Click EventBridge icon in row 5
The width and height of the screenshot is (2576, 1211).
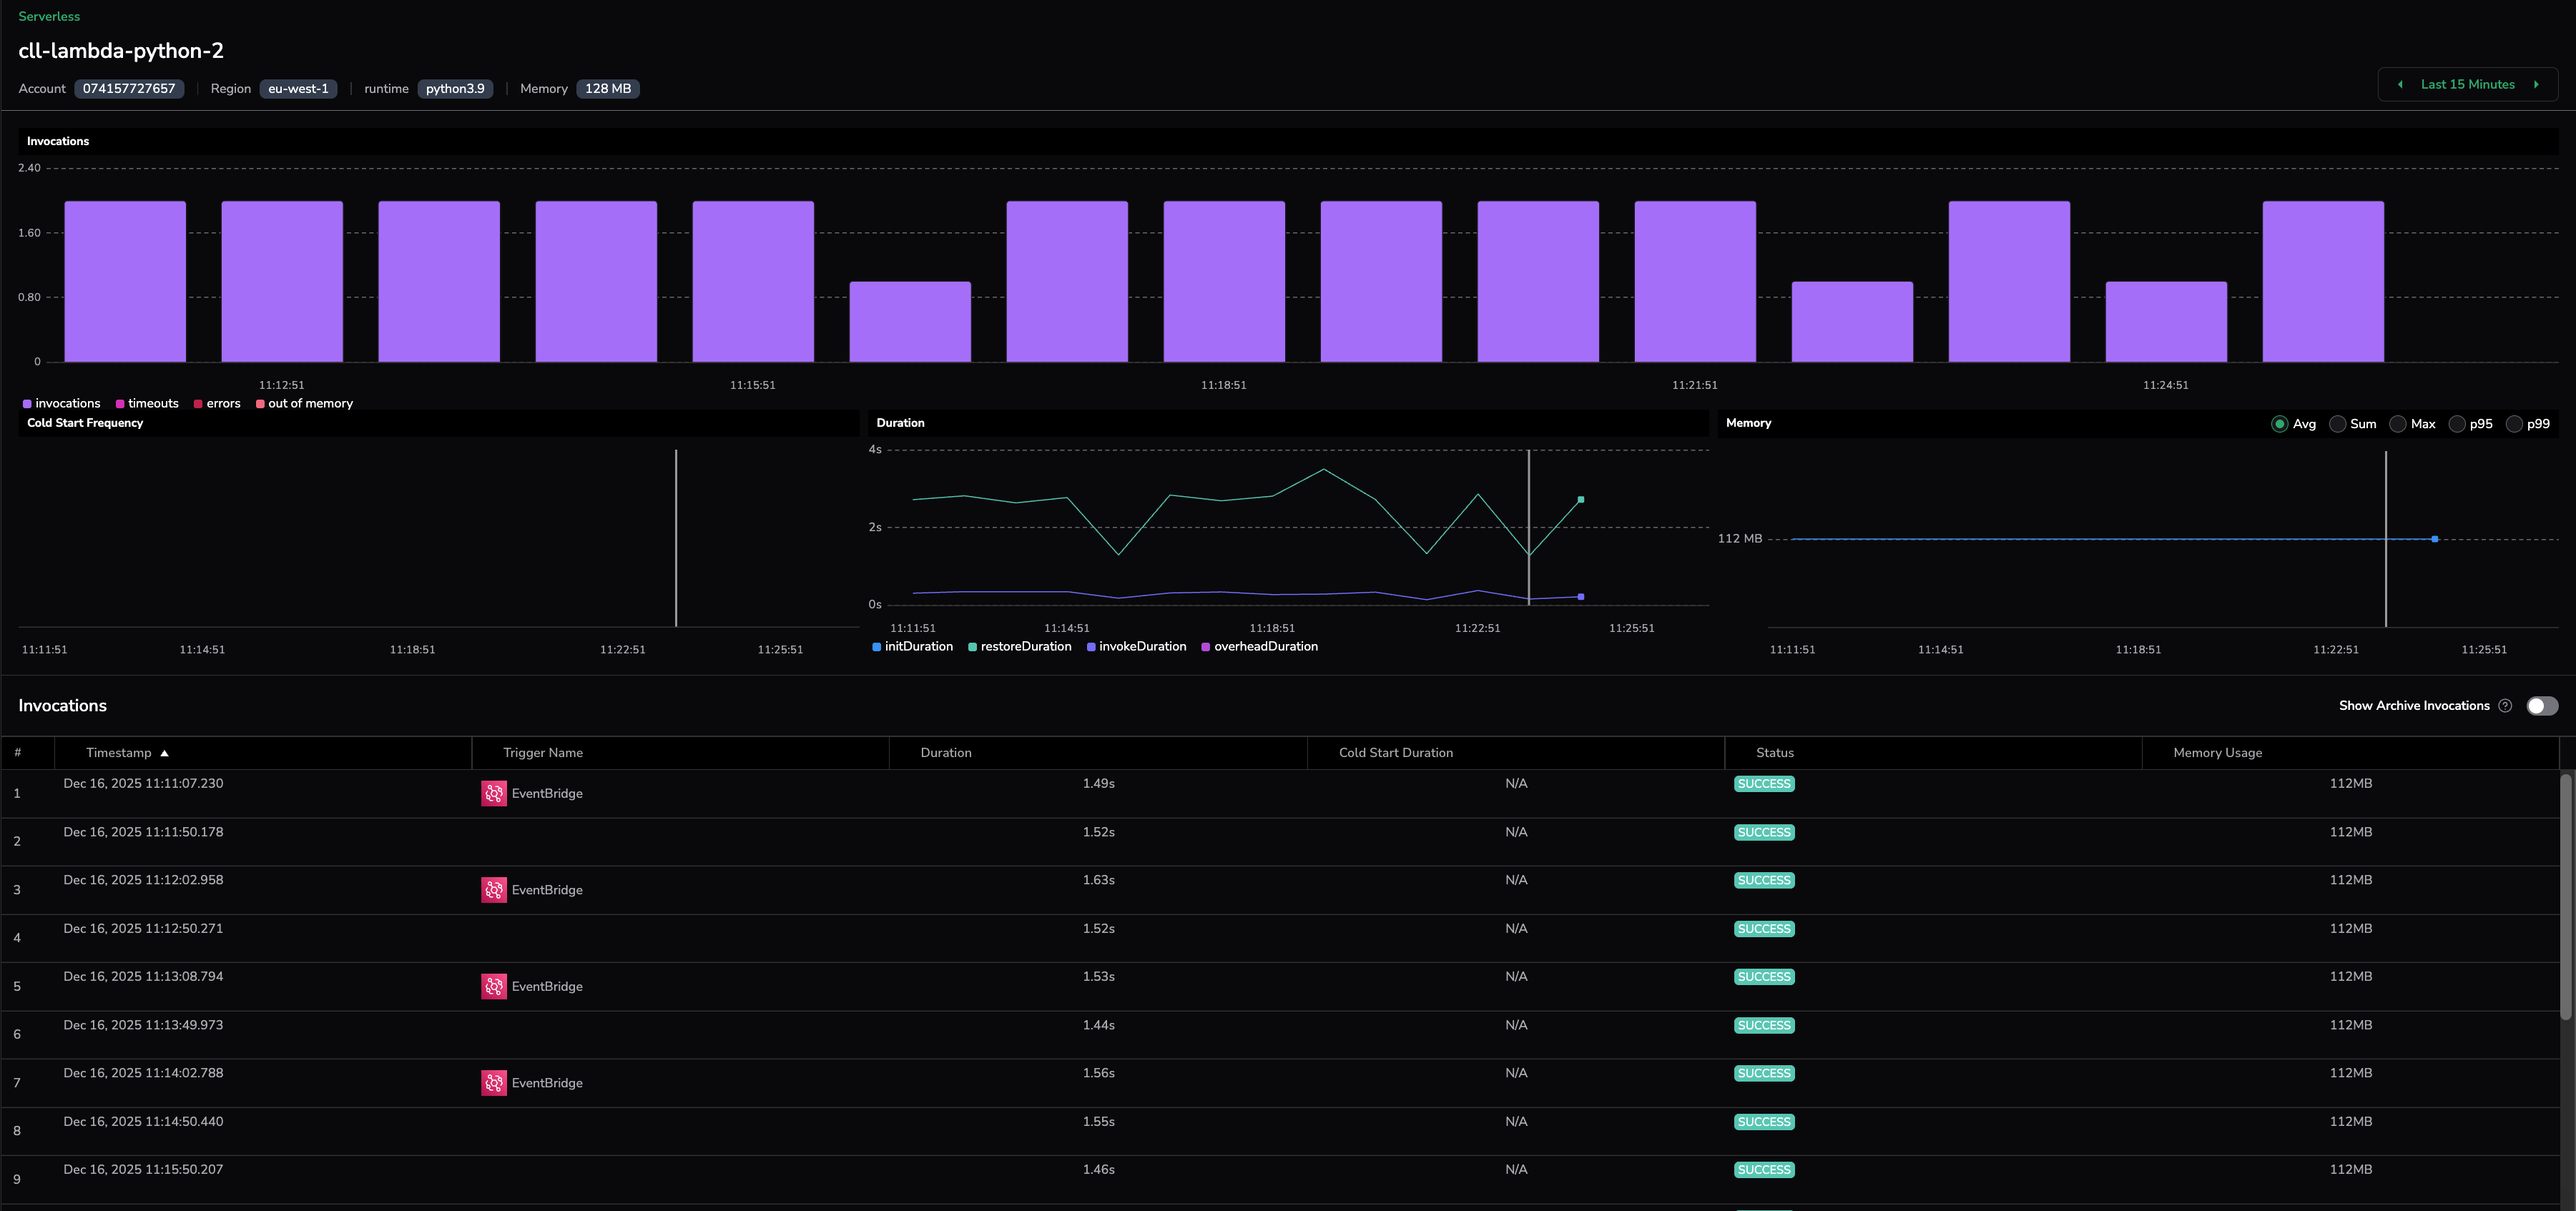click(494, 987)
